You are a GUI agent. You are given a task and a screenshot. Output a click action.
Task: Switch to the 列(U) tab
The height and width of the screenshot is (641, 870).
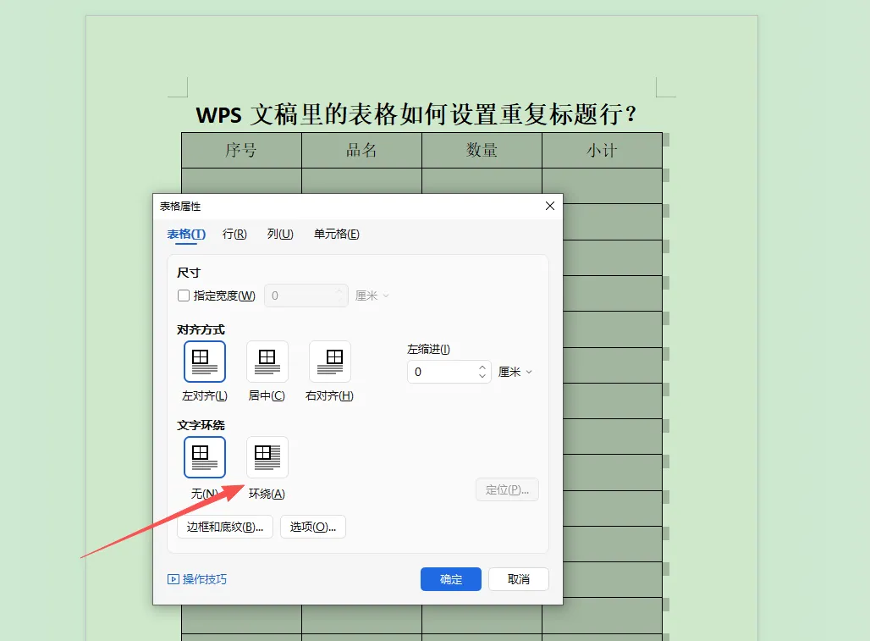pos(280,235)
